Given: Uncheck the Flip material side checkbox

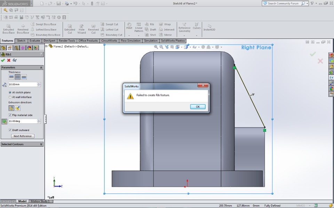Looking at the screenshot, I should pyautogui.click(x=10, y=115).
